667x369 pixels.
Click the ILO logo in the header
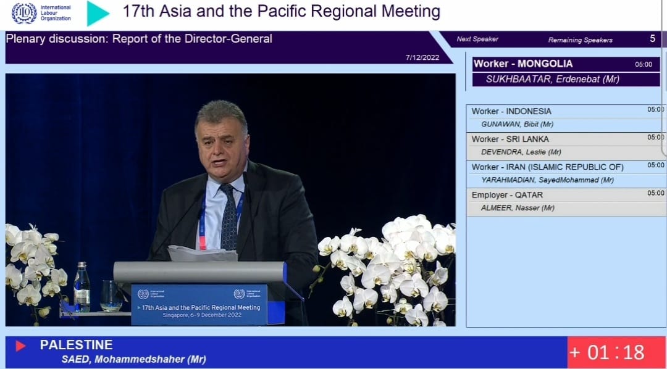[x=25, y=13]
